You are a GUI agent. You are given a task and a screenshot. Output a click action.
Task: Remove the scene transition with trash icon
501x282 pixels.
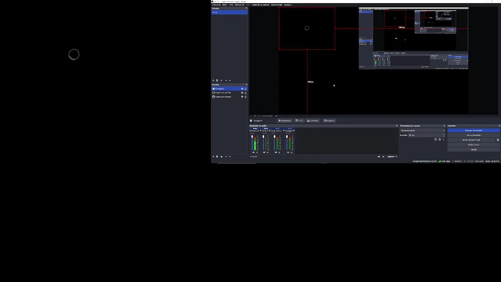click(x=440, y=139)
